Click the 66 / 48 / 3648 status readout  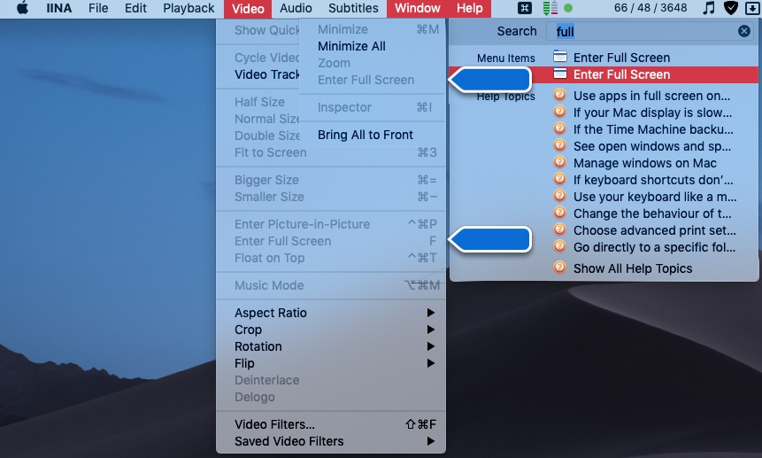(650, 8)
